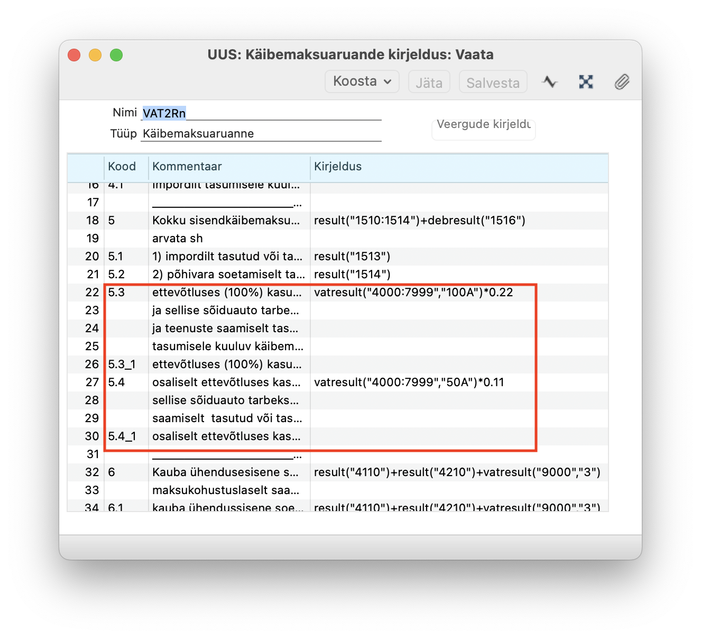
Task: Click the comment '2) põhivara soetamiselt ta...'
Action: (x=228, y=275)
